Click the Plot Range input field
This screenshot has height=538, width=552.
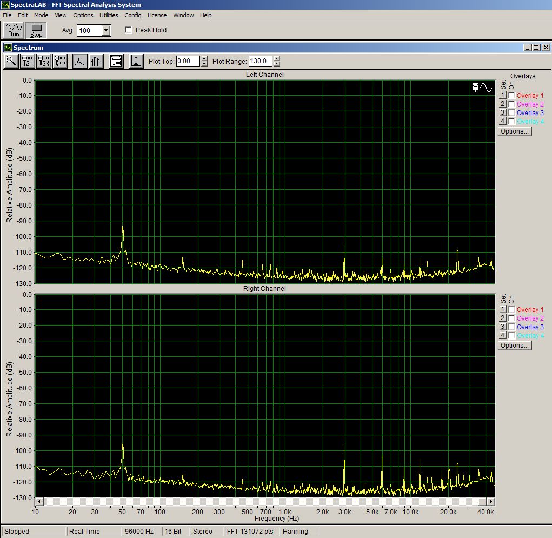tap(261, 61)
